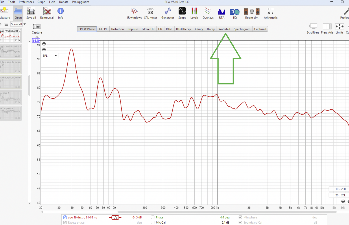Open the IR windows tool
Image resolution: width=349 pixels, height=225 pixels.
click(x=134, y=13)
